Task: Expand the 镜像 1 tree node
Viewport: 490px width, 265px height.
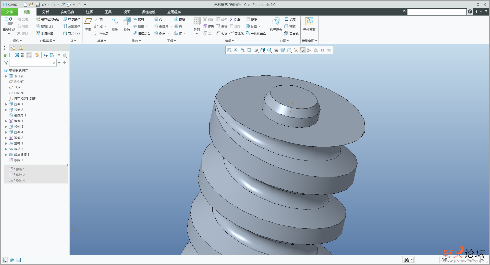Action: click(6, 121)
